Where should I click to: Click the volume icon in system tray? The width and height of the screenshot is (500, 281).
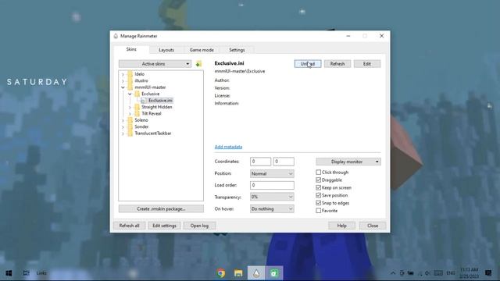tap(427, 273)
